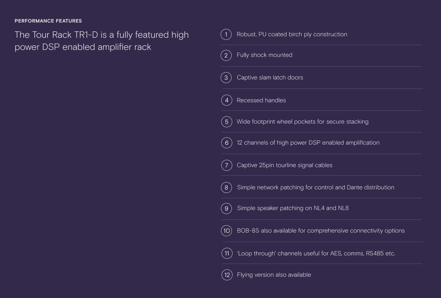
Task: Click 'Captive slam latch doors' feature
Action: pyautogui.click(x=270, y=78)
